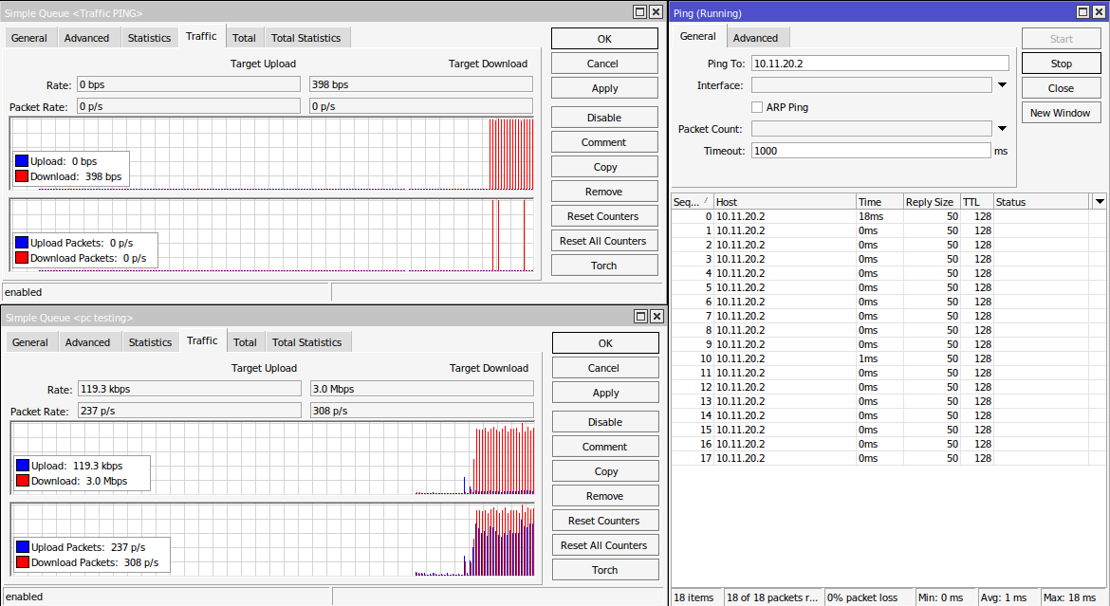The width and height of the screenshot is (1110, 606).
Task: Open General tab in pc testing queue
Action: (x=30, y=342)
